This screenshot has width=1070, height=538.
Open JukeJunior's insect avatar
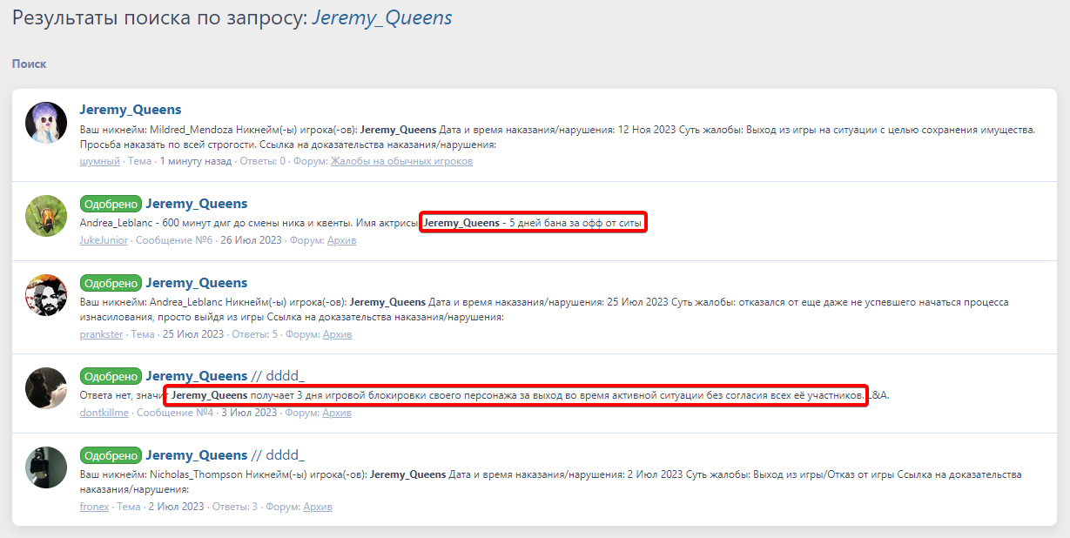46,216
